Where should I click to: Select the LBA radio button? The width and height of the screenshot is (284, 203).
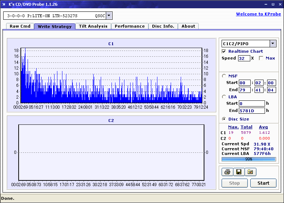point(224,97)
